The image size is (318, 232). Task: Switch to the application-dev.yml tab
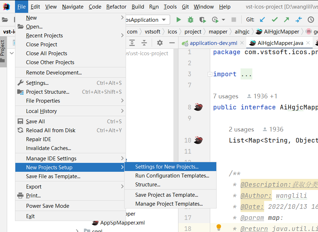tap(213, 43)
